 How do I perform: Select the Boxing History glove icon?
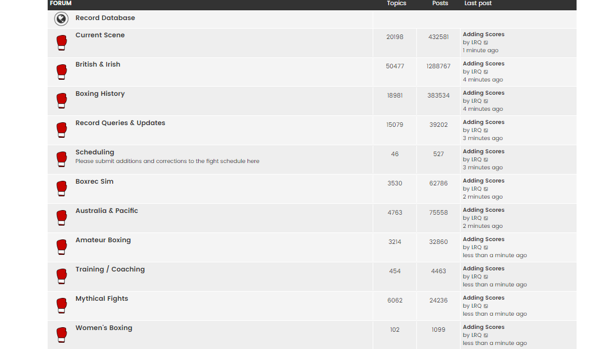click(x=61, y=101)
